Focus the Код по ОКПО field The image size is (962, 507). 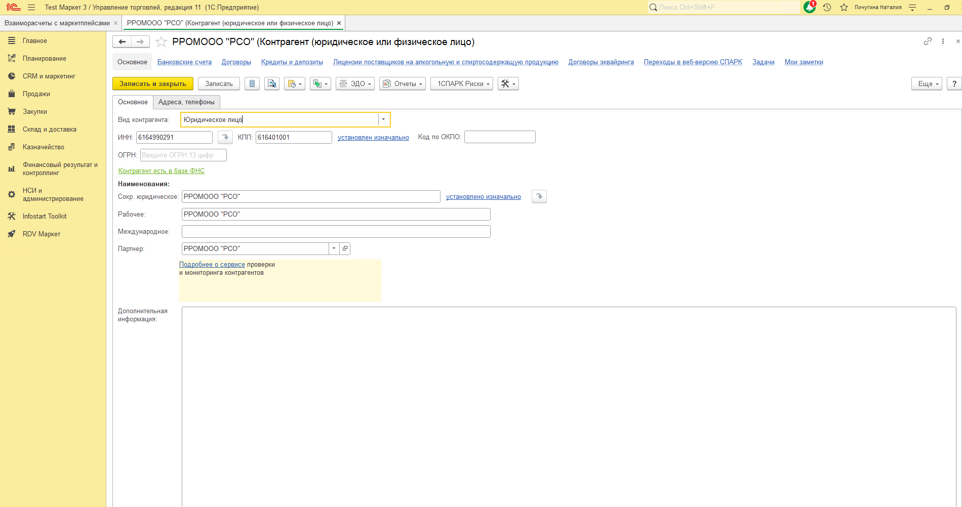point(500,137)
